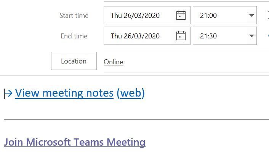Open the End time calendar date picker
Image resolution: width=269 pixels, height=154 pixels.
tap(181, 36)
